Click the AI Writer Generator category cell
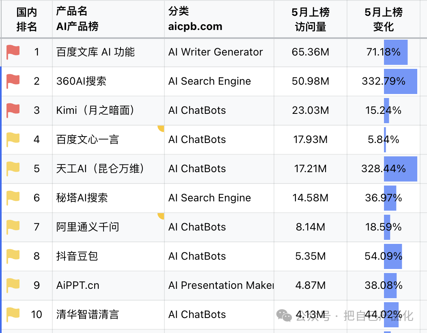 point(219,52)
